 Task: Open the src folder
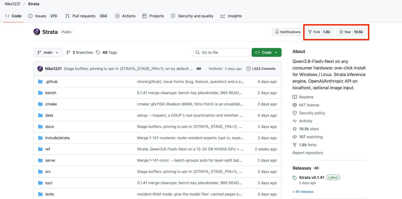coord(48,172)
